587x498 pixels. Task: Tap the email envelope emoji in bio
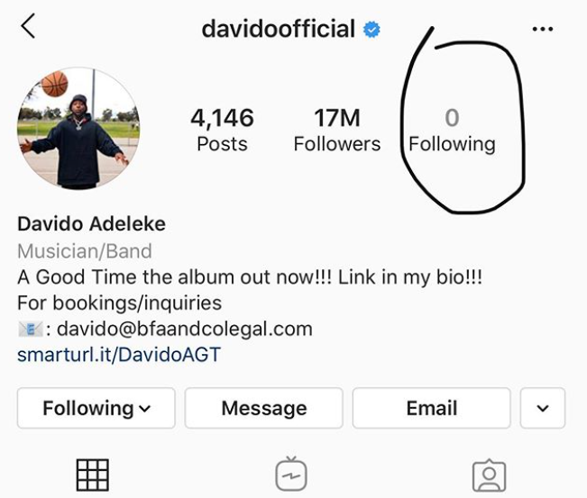point(31,330)
